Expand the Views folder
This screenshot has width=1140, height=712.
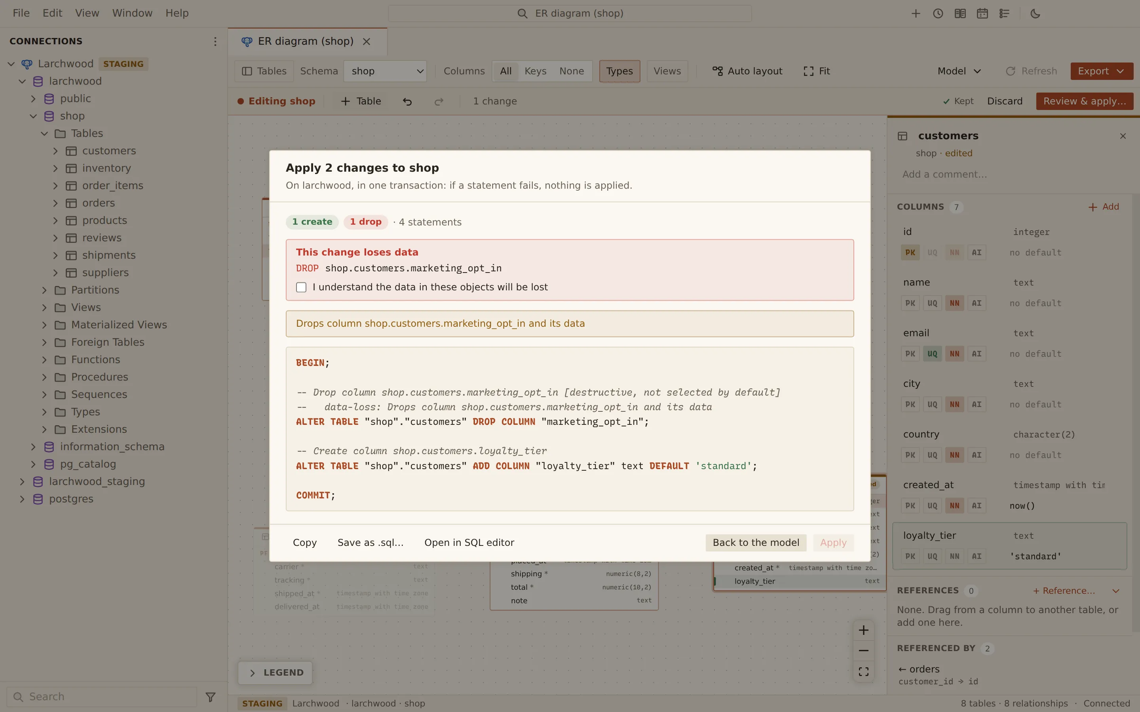pos(44,307)
